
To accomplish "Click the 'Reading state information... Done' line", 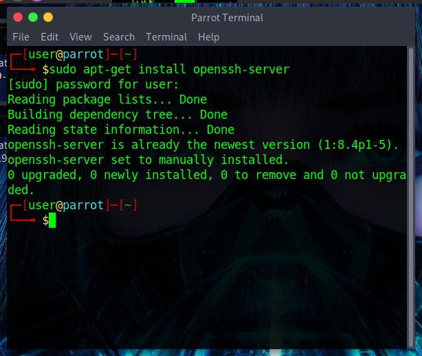I will click(120, 130).
